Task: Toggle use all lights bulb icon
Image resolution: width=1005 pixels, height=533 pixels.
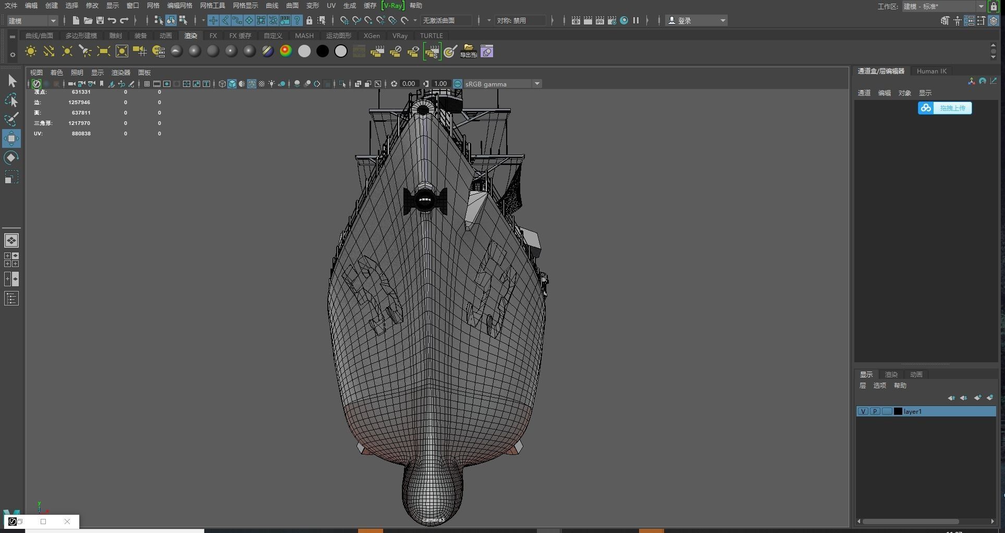Action: (272, 84)
